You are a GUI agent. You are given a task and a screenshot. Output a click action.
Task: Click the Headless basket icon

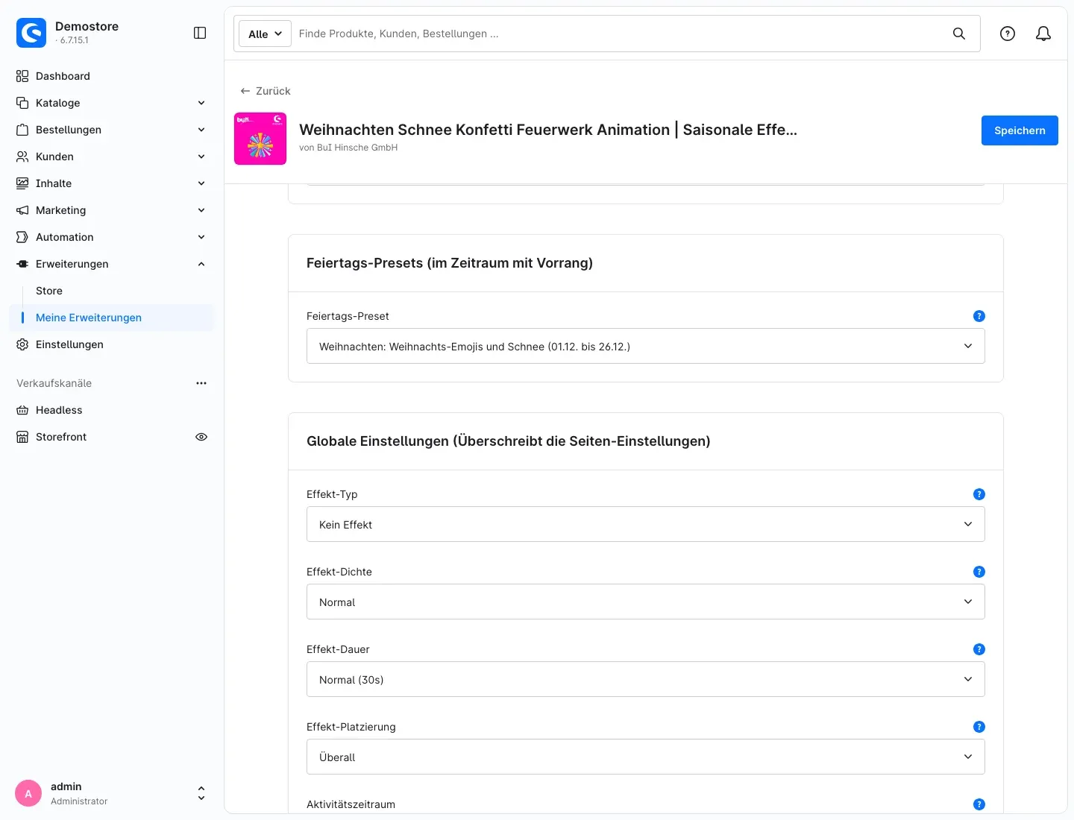[22, 410]
